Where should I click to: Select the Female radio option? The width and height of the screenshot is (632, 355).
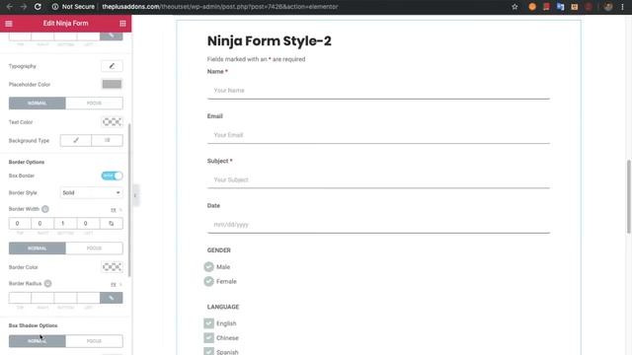tap(208, 281)
